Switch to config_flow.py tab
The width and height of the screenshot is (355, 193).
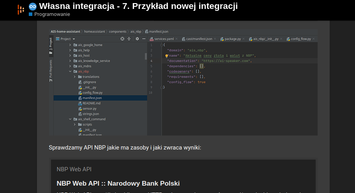point(301,39)
